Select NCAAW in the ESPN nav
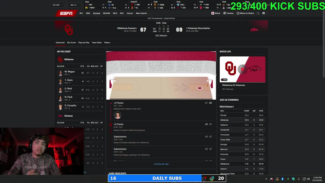The width and height of the screenshot is (325, 183). (106, 13)
